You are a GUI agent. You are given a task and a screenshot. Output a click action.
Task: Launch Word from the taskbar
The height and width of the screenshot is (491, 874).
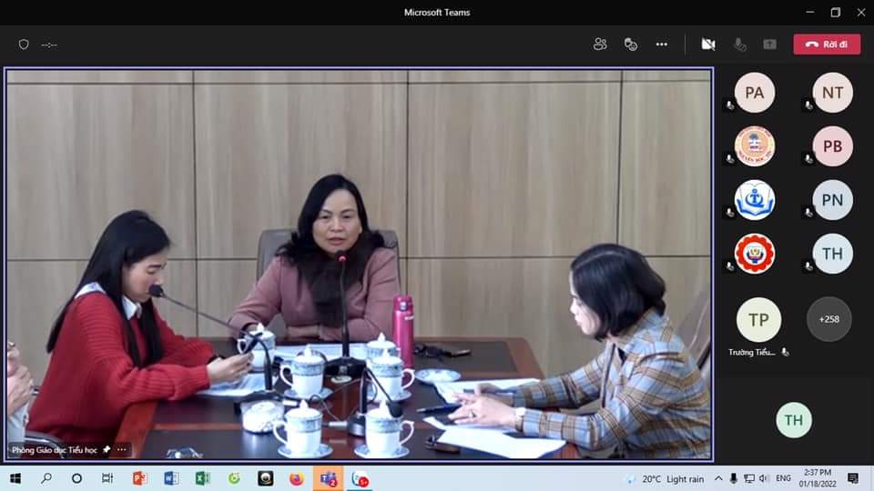(171, 478)
